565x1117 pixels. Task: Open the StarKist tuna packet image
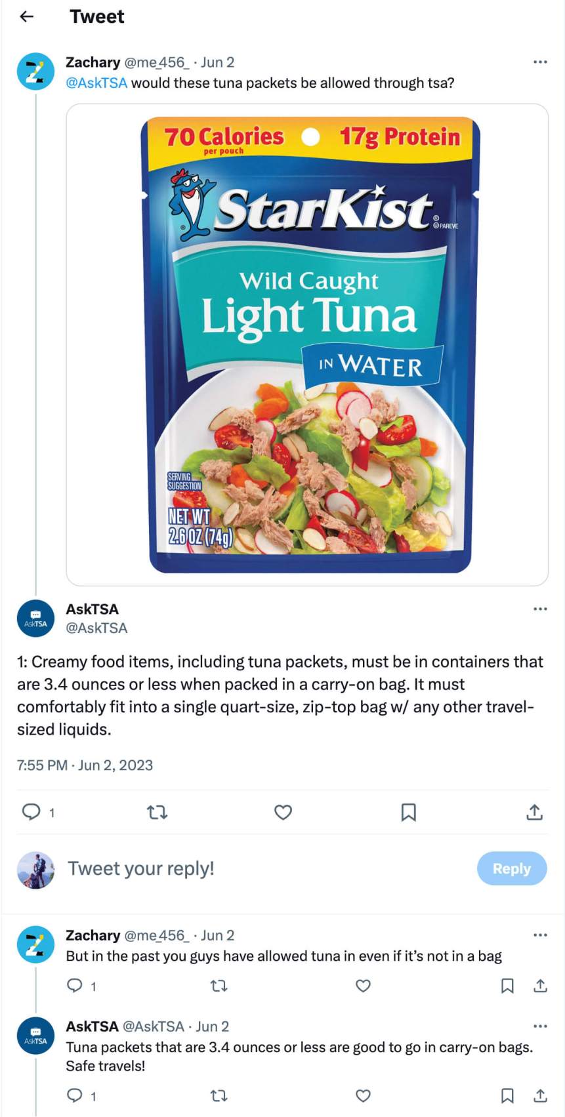[x=307, y=344]
